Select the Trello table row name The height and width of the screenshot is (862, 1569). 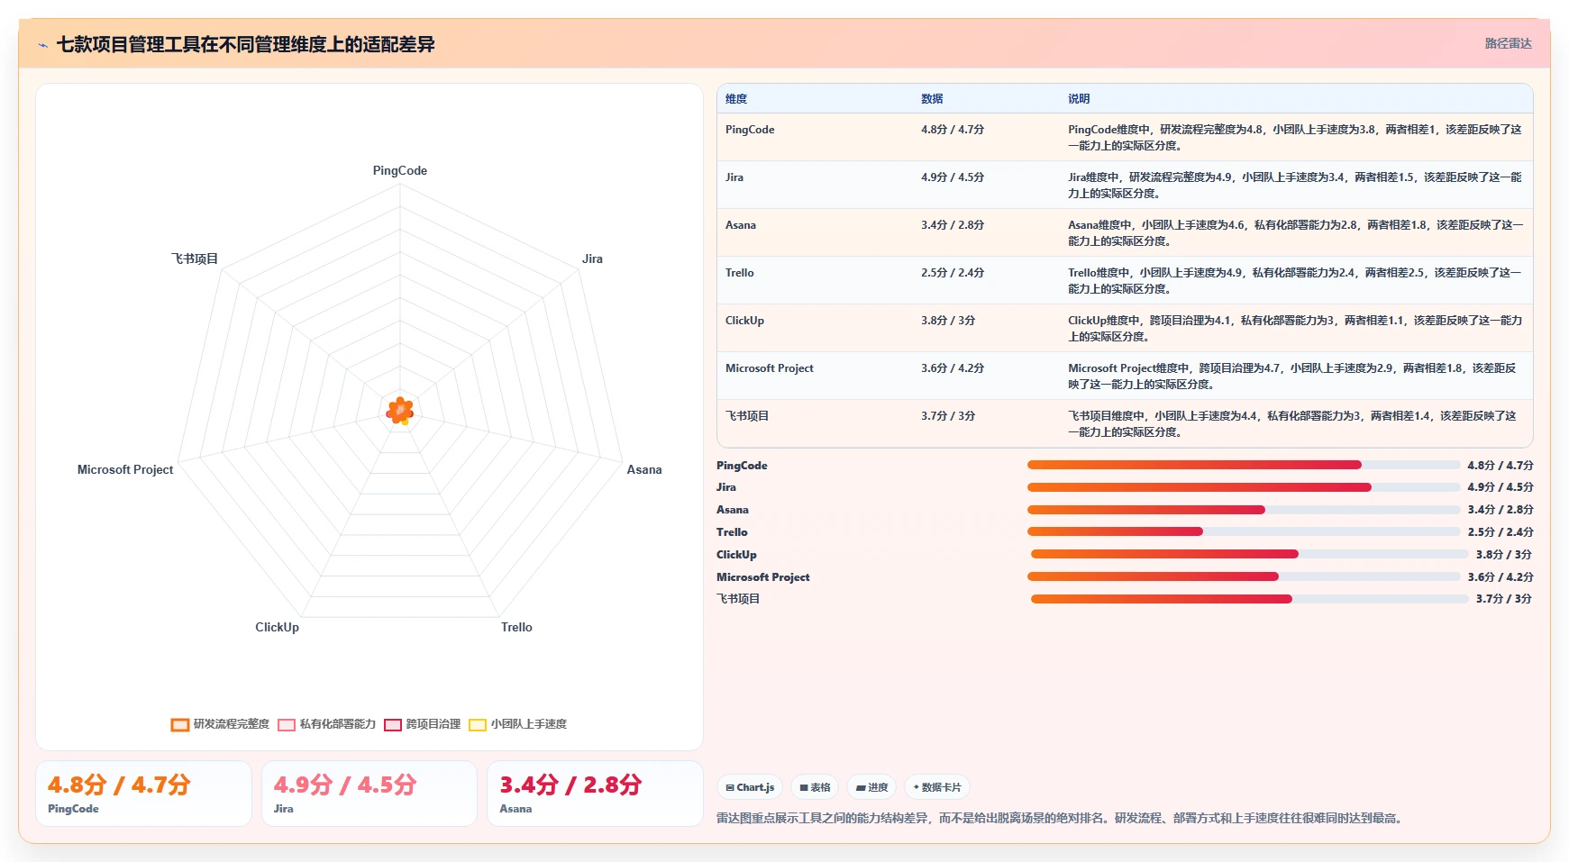click(740, 273)
